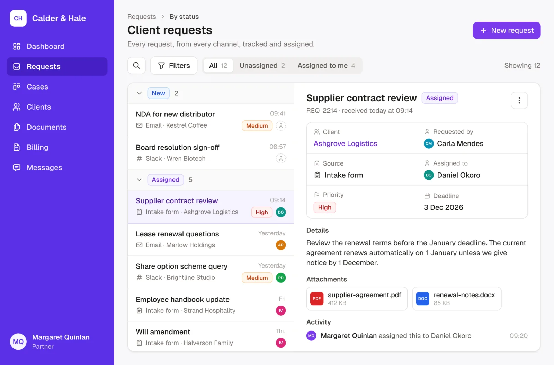Click Intake form source value
Screen dimensions: 554x365
click(343, 175)
